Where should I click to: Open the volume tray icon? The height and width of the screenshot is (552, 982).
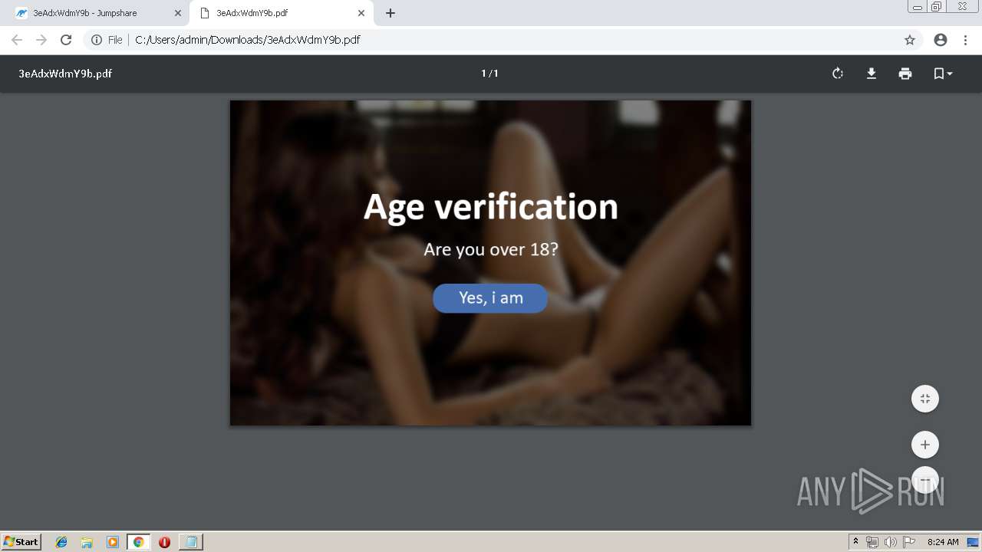[890, 542]
